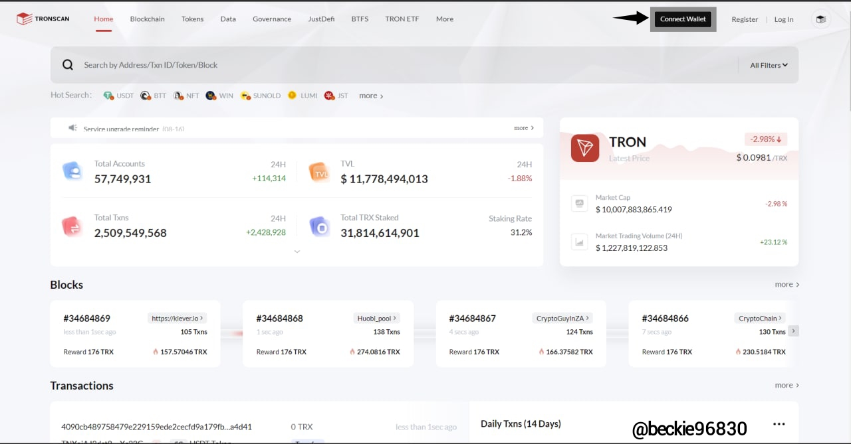Open block #34684866
The height and width of the screenshot is (444, 851).
pyautogui.click(x=666, y=319)
